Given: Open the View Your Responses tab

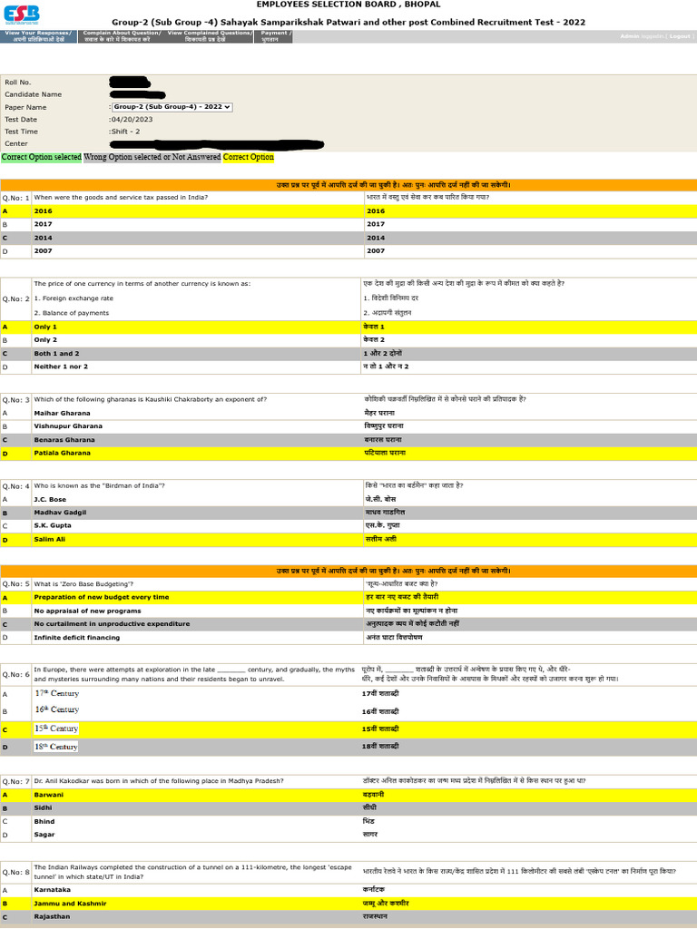Looking at the screenshot, I should [x=38, y=36].
